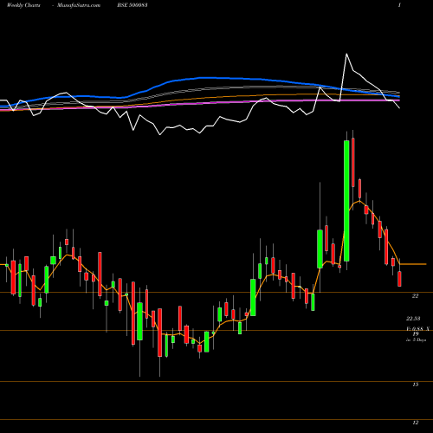Click the 22 price level label
433x433 pixels.
pos(415,295)
